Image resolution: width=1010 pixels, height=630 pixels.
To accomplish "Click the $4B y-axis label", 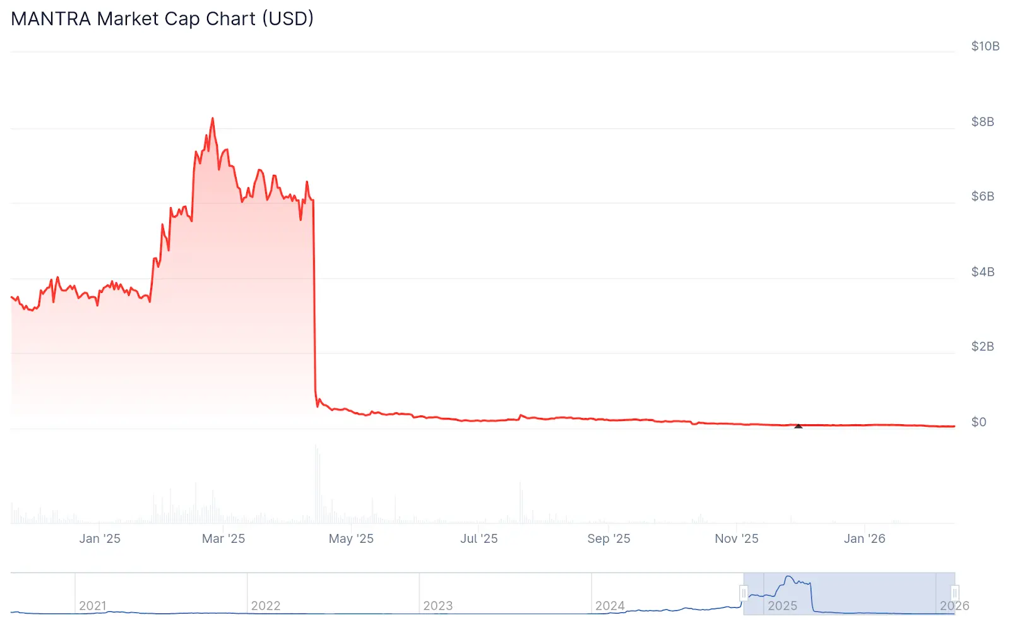I will coord(983,272).
